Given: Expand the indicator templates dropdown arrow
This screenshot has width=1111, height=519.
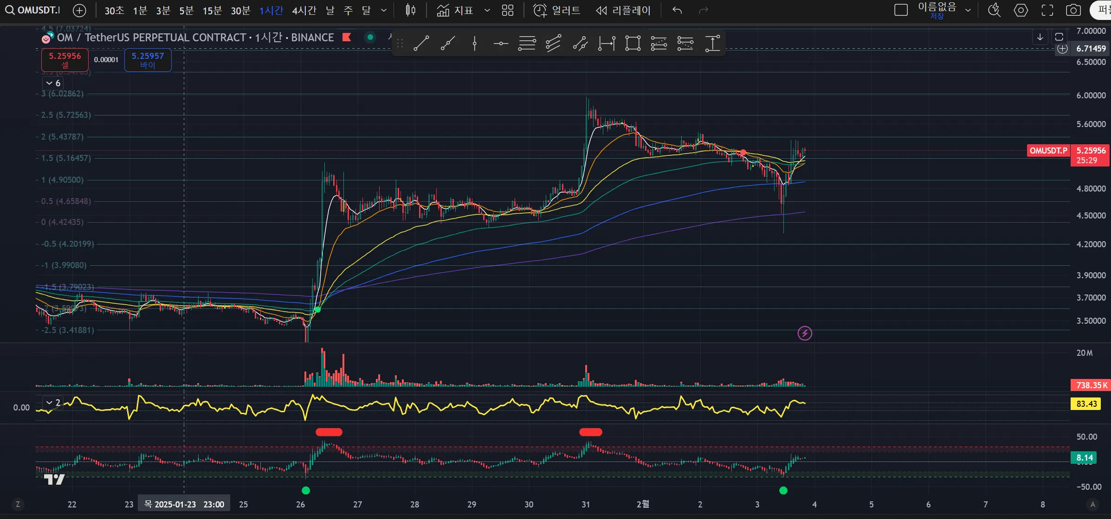Looking at the screenshot, I should click(487, 10).
